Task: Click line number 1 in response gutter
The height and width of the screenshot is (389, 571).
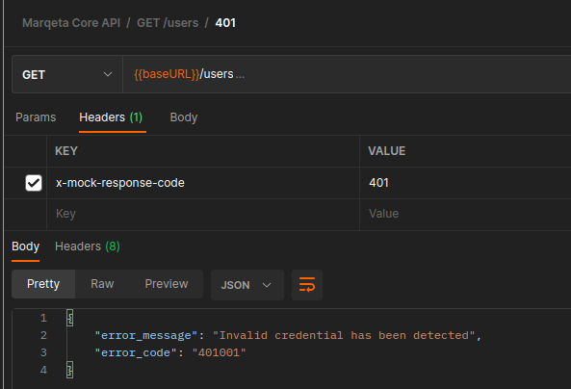Action: point(43,318)
